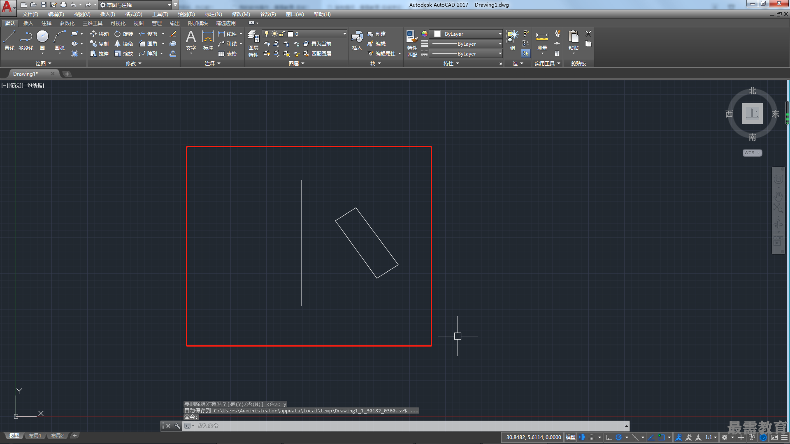Viewport: 790px width, 444px height.
Task: Click the object color wheel swatch
Action: [x=425, y=34]
